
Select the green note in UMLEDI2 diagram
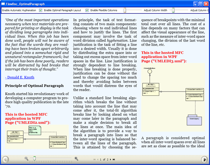[x=35, y=130]
